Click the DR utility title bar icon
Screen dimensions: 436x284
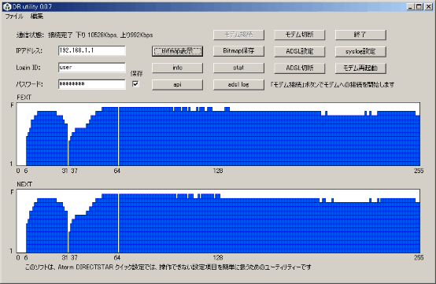coord(6,6)
